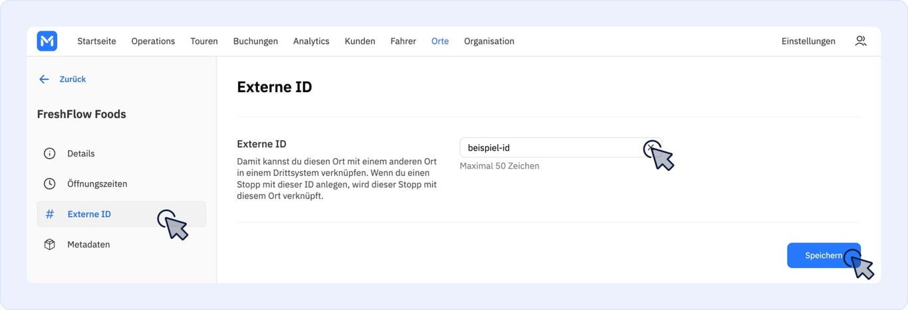The height and width of the screenshot is (310, 908).
Task: Open the Buchungen section
Action: [255, 41]
